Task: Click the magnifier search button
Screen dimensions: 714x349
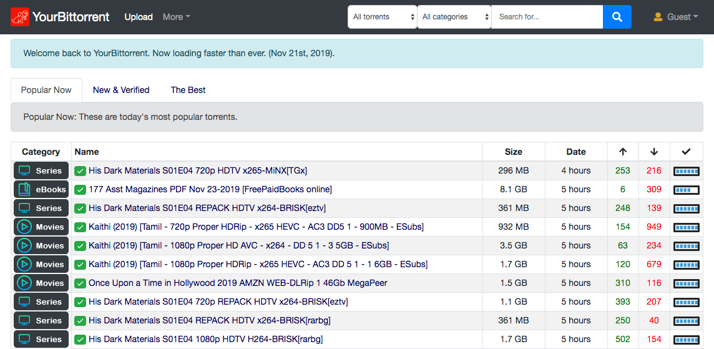Action: (x=617, y=17)
